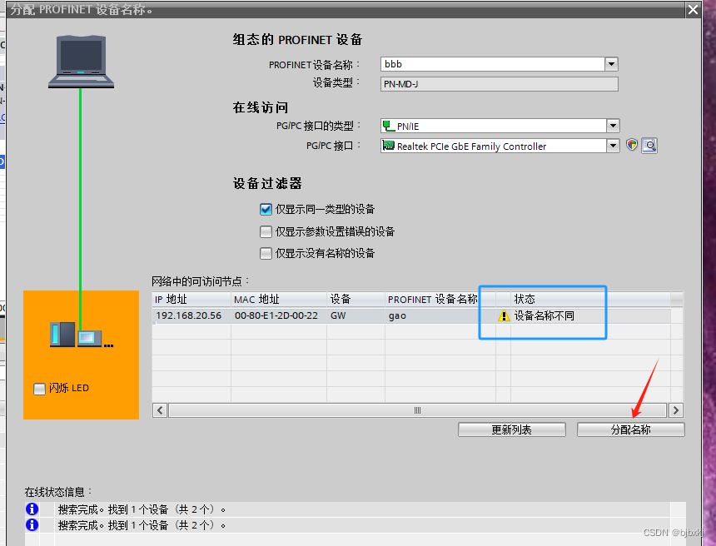This screenshot has height=546, width=716.
Task: Enable '仅显示参数设置错误的设备' checkbox
Action: (x=266, y=232)
